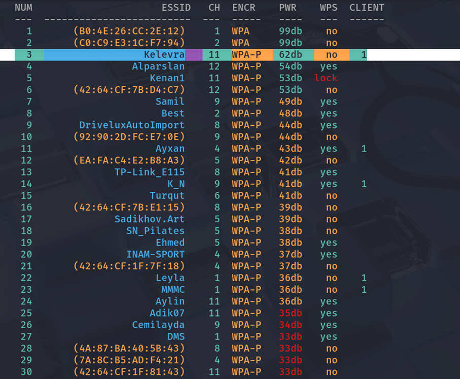Click the red lock status for Kenan1
Screen dimensions: 460x379
pos(326,78)
